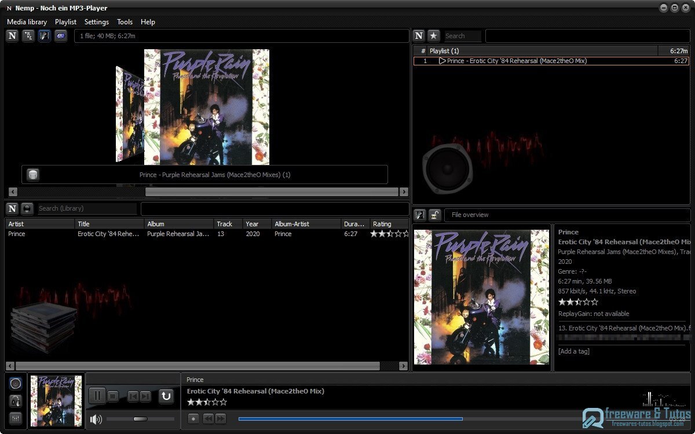Adjust the volume slider handle

click(140, 418)
